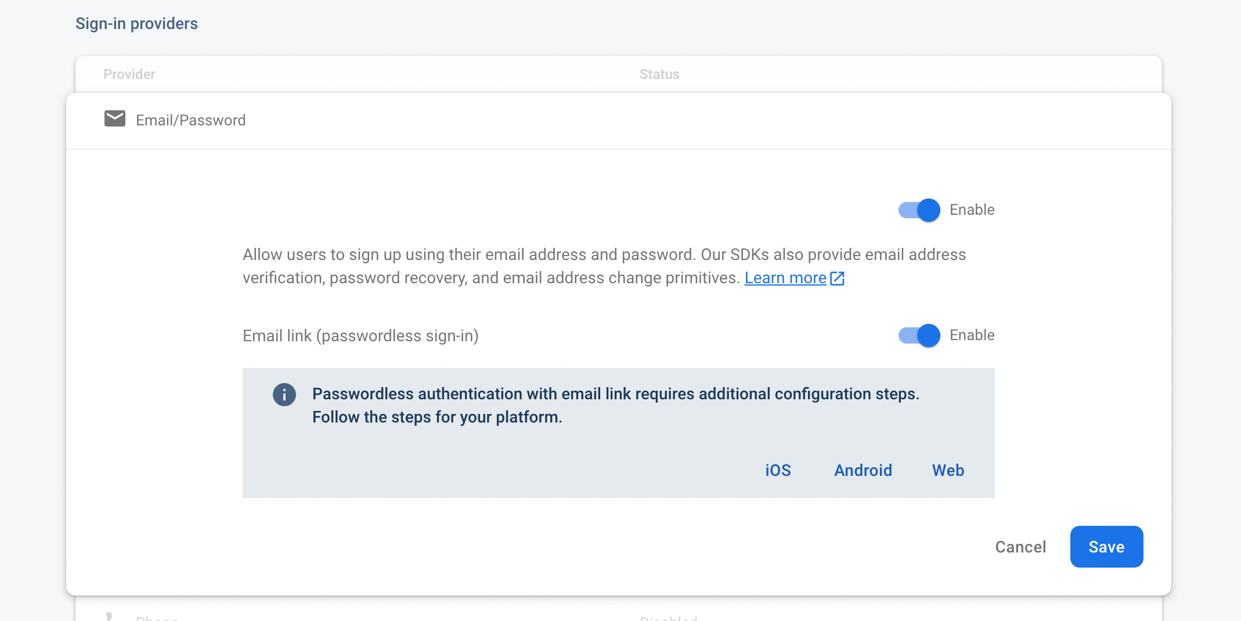Click the Email/Password envelope icon
The image size is (1241, 621).
114,118
